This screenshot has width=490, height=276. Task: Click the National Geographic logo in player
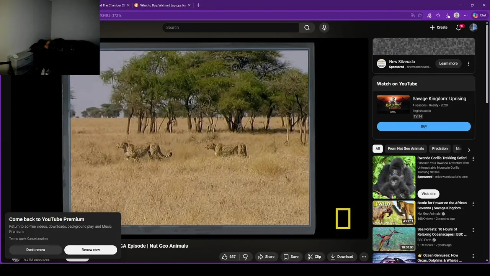(x=343, y=219)
